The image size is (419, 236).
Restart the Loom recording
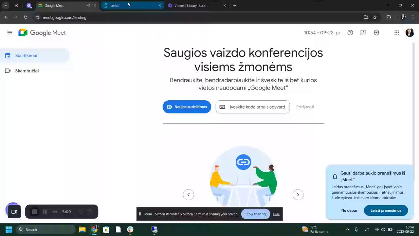tap(81, 212)
